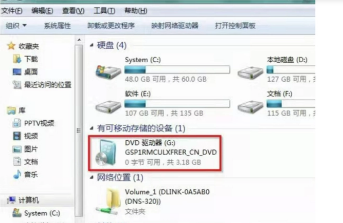Open the 组织 dropdown menu
Viewport: 343px width, 223px height.
tap(16, 26)
